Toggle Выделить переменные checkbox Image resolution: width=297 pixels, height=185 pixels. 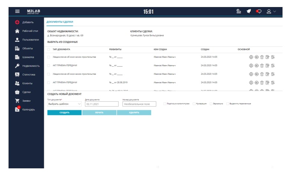(x=228, y=104)
